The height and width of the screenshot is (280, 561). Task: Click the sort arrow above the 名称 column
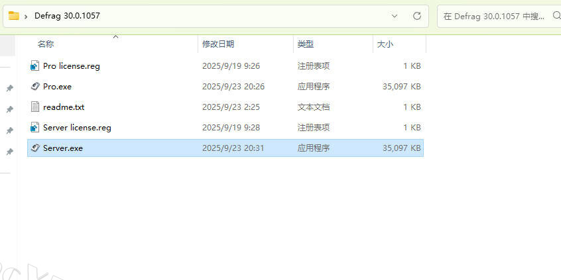(x=115, y=37)
